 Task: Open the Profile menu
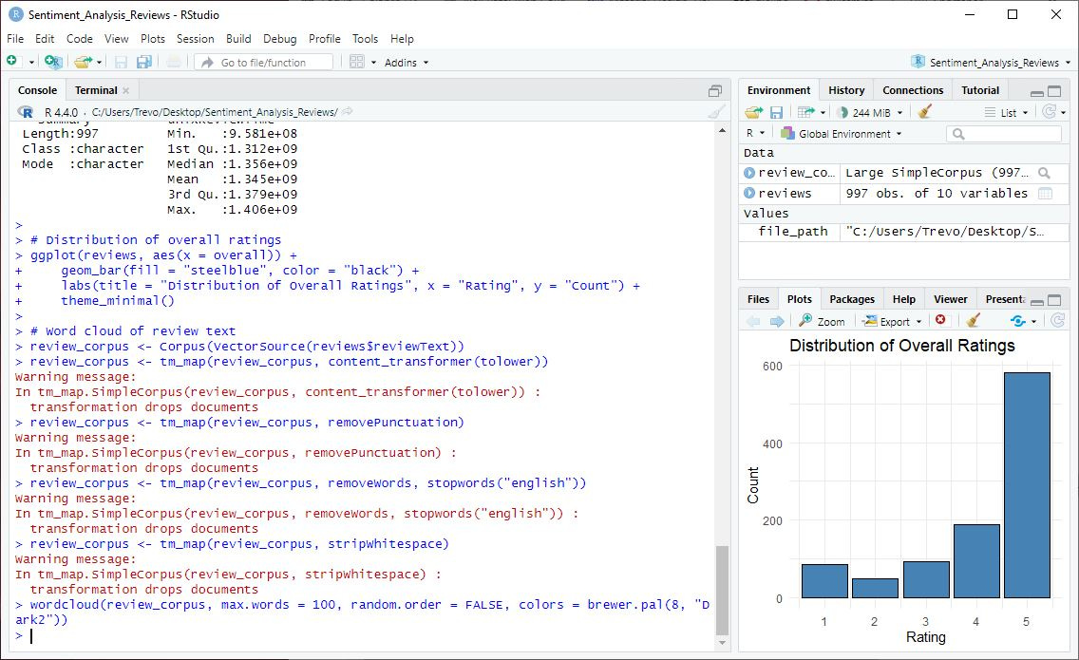[324, 39]
